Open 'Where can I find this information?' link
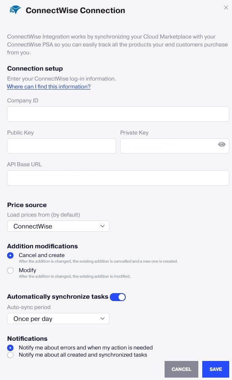This screenshot has width=232, height=380. point(49,86)
